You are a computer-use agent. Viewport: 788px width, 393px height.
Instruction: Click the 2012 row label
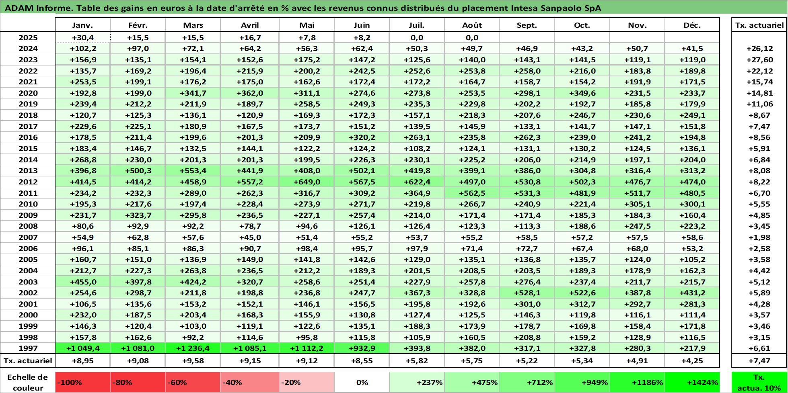[28, 182]
